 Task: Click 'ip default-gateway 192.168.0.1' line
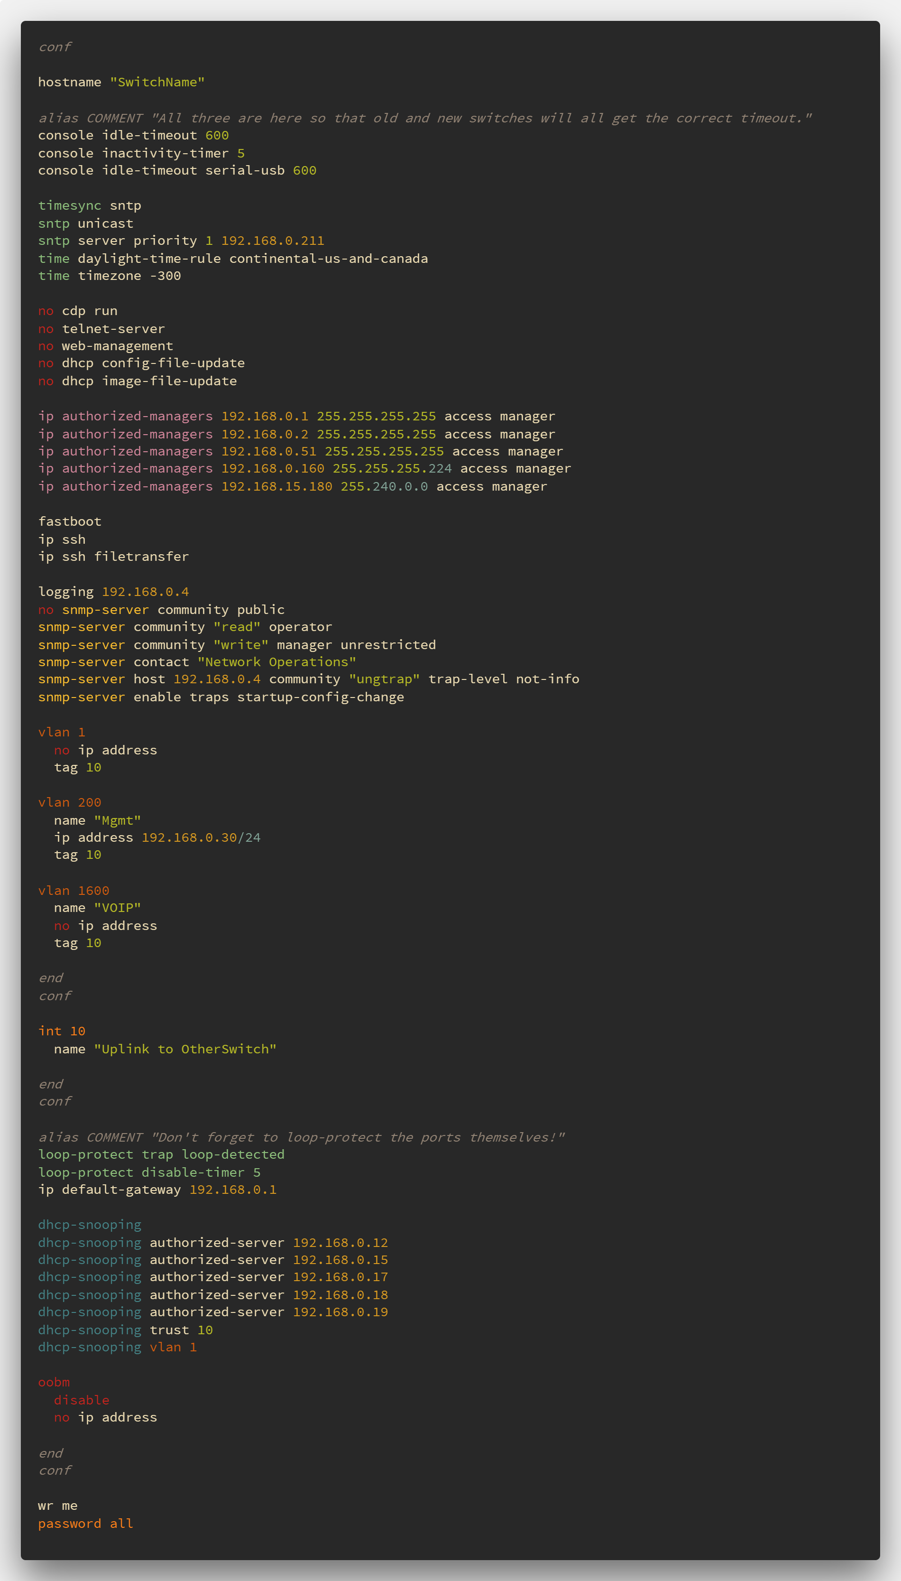[x=158, y=1190]
